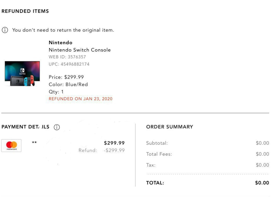This screenshot has height=197, width=273.
Task: Click the $299.99 charged amount
Action: click(x=114, y=143)
